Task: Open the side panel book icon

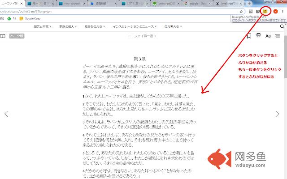Action: pyautogui.click(x=3, y=36)
